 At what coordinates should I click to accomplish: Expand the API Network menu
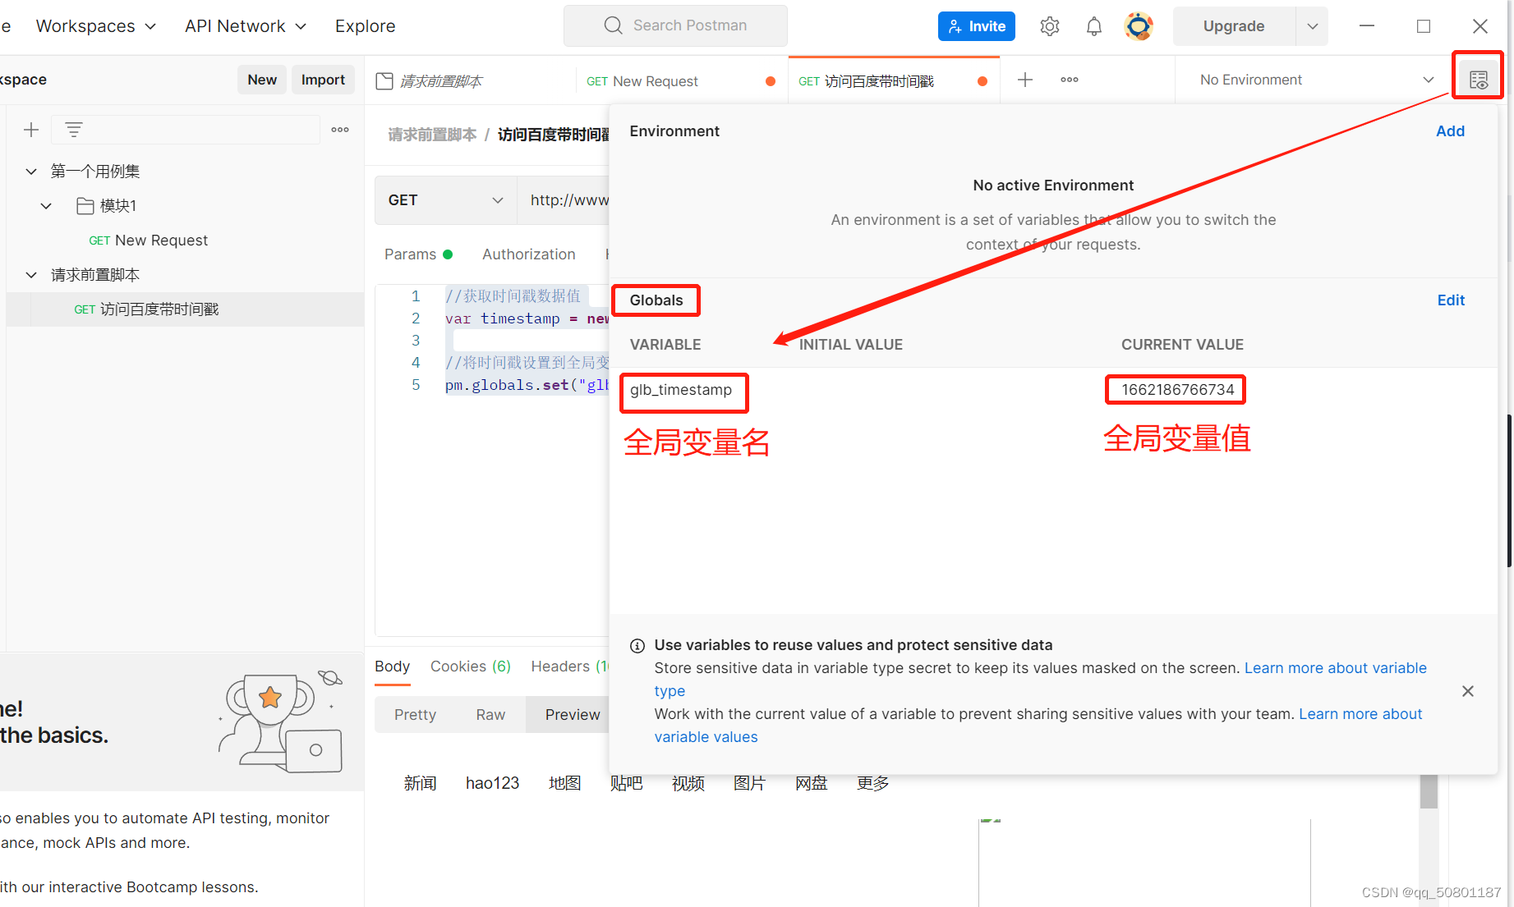[x=246, y=26]
